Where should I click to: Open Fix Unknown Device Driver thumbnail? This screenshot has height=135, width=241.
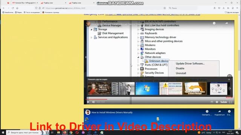[171, 88]
